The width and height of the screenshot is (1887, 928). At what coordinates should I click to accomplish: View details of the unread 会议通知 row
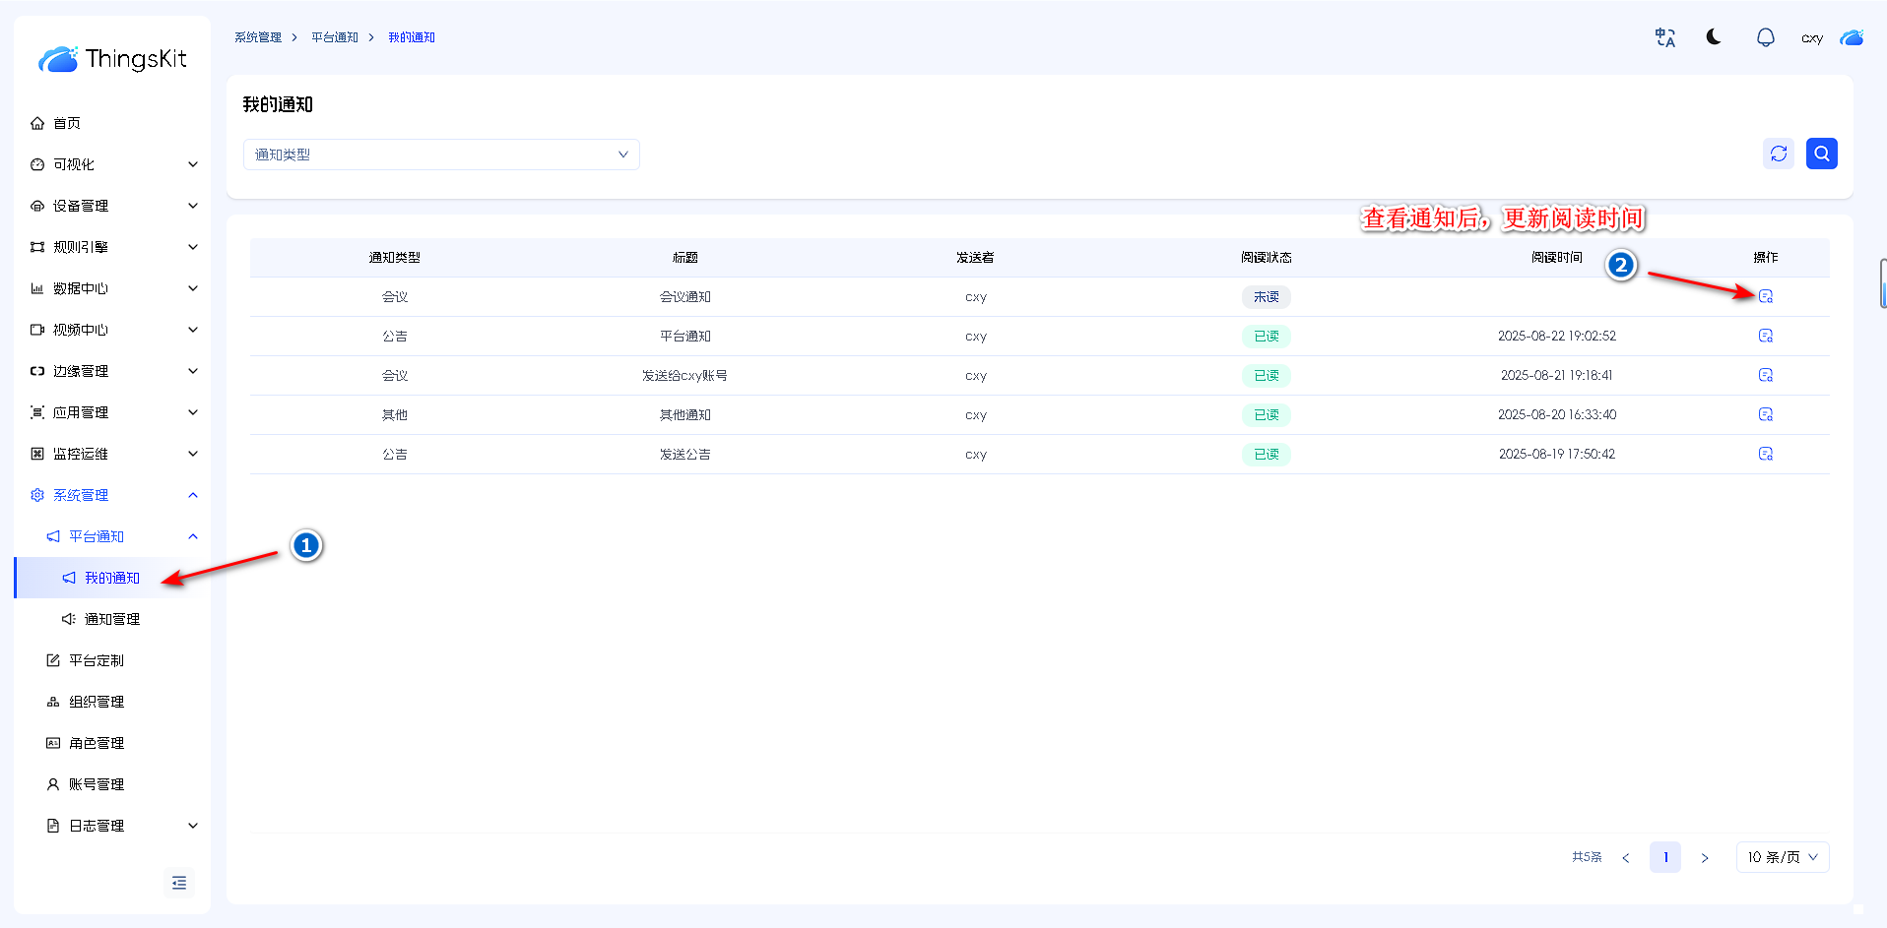tap(1765, 296)
